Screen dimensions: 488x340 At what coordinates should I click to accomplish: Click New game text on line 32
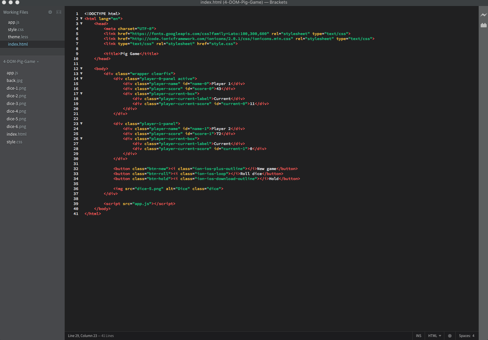tap(267, 169)
